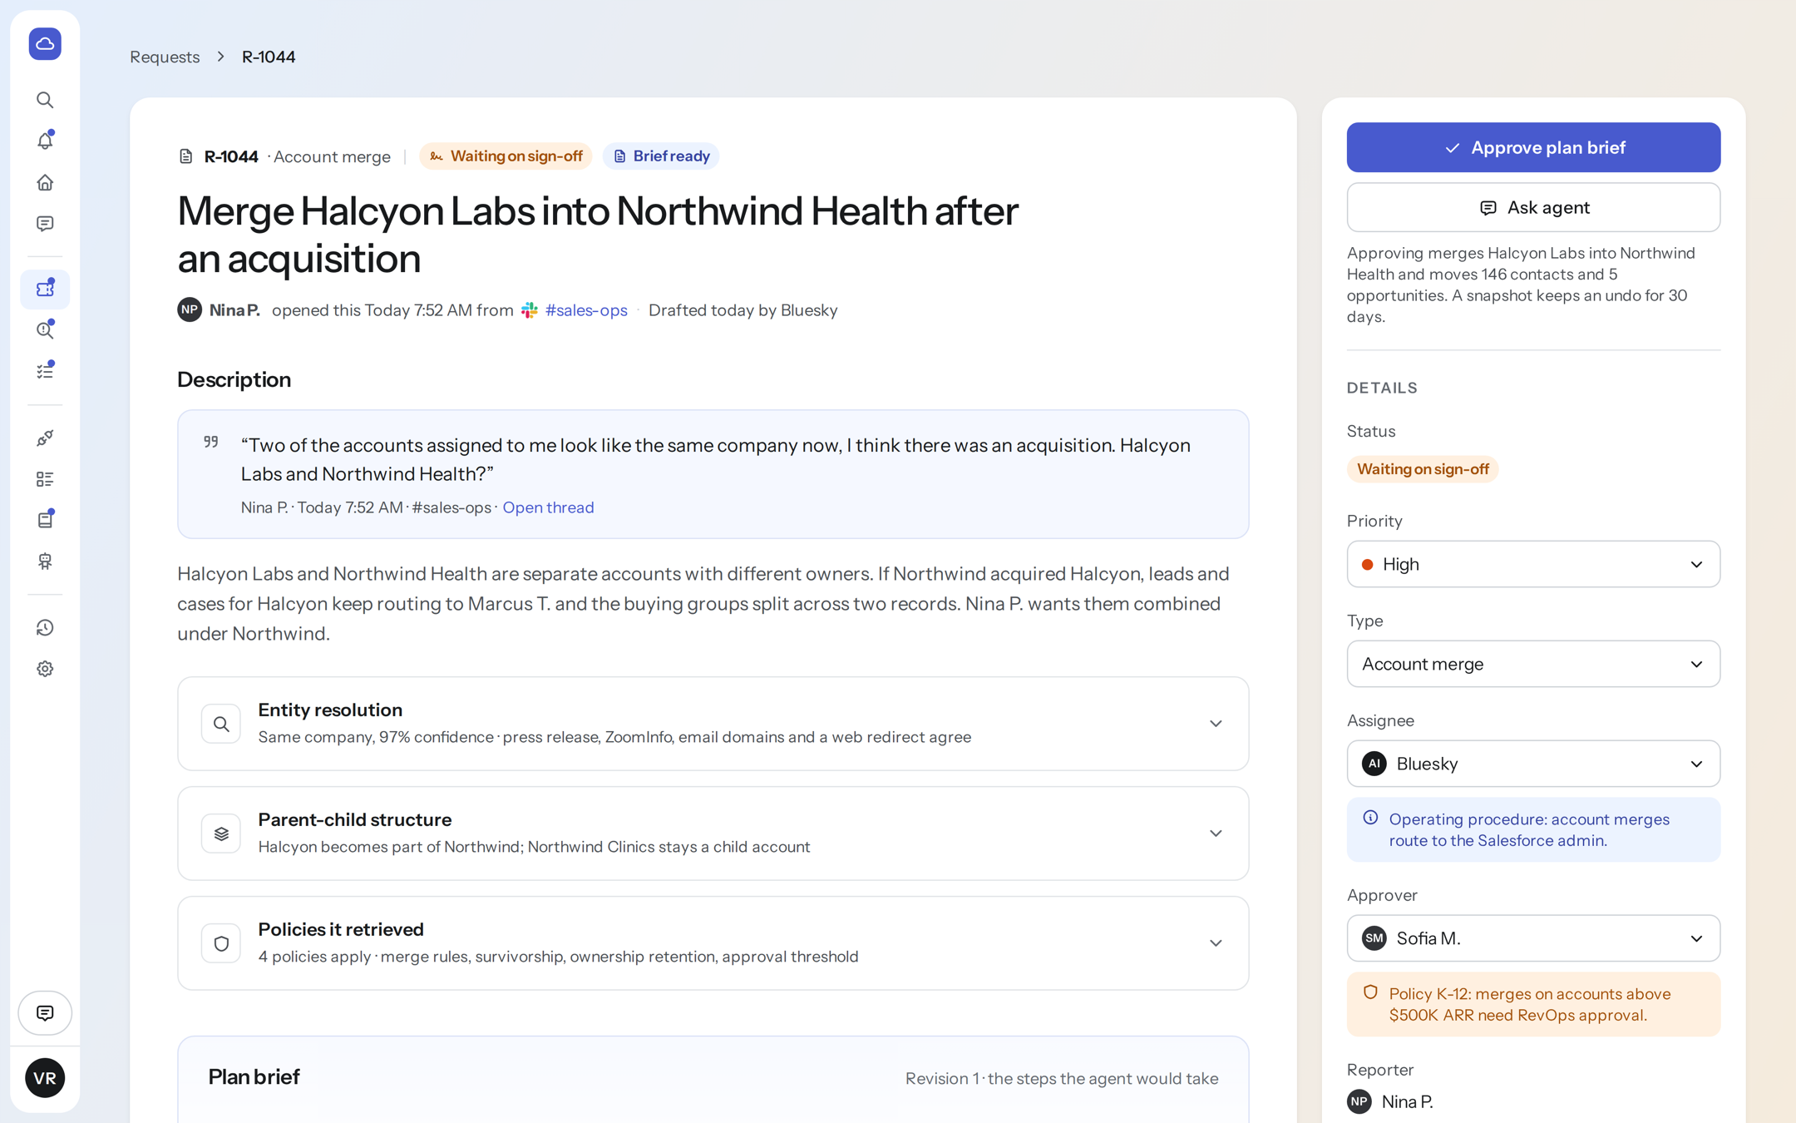
Task: Open the checklist tasks icon
Action: tap(45, 371)
